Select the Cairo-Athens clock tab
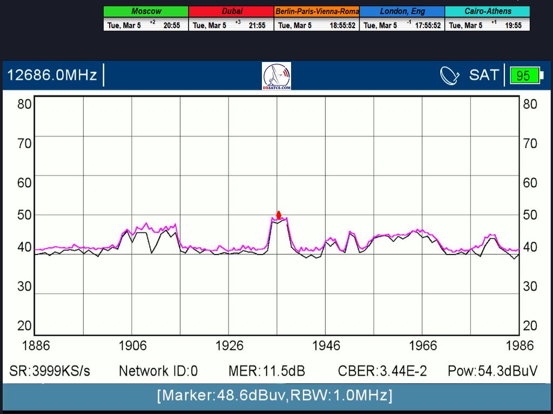This screenshot has height=414, width=553. [488, 11]
